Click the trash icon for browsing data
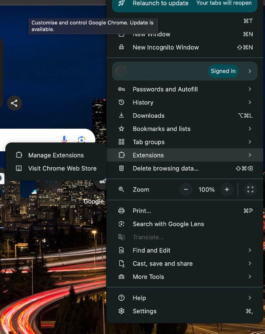 [121, 168]
